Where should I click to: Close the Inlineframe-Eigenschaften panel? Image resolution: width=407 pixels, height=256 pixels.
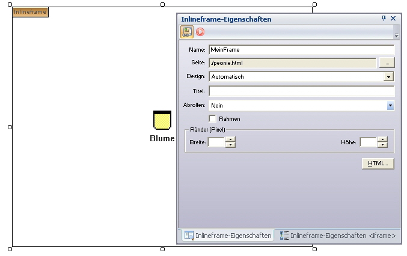393,19
